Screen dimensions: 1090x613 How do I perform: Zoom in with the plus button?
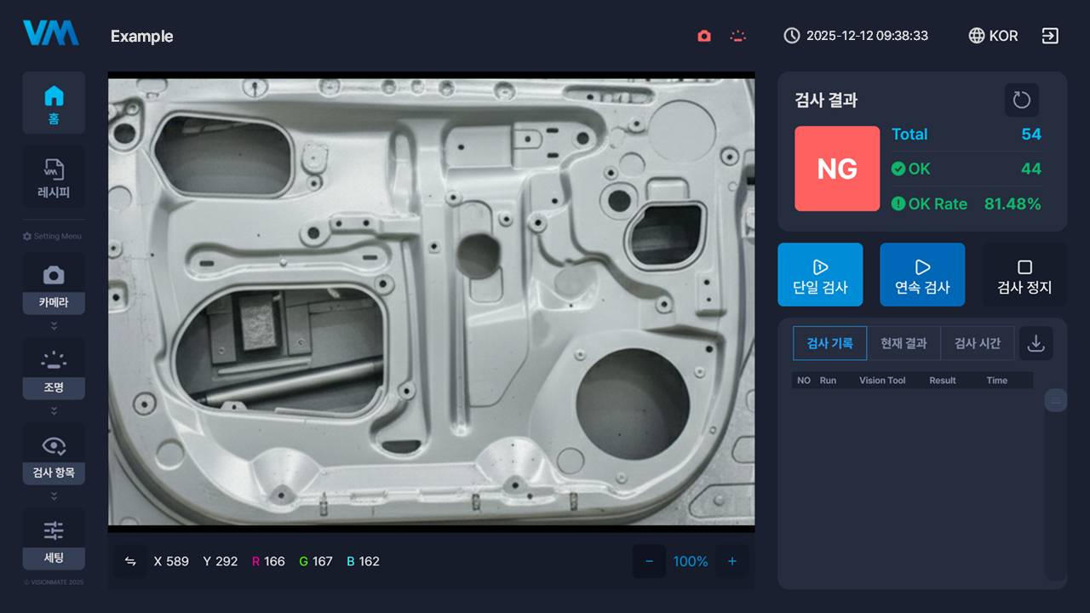click(x=731, y=561)
